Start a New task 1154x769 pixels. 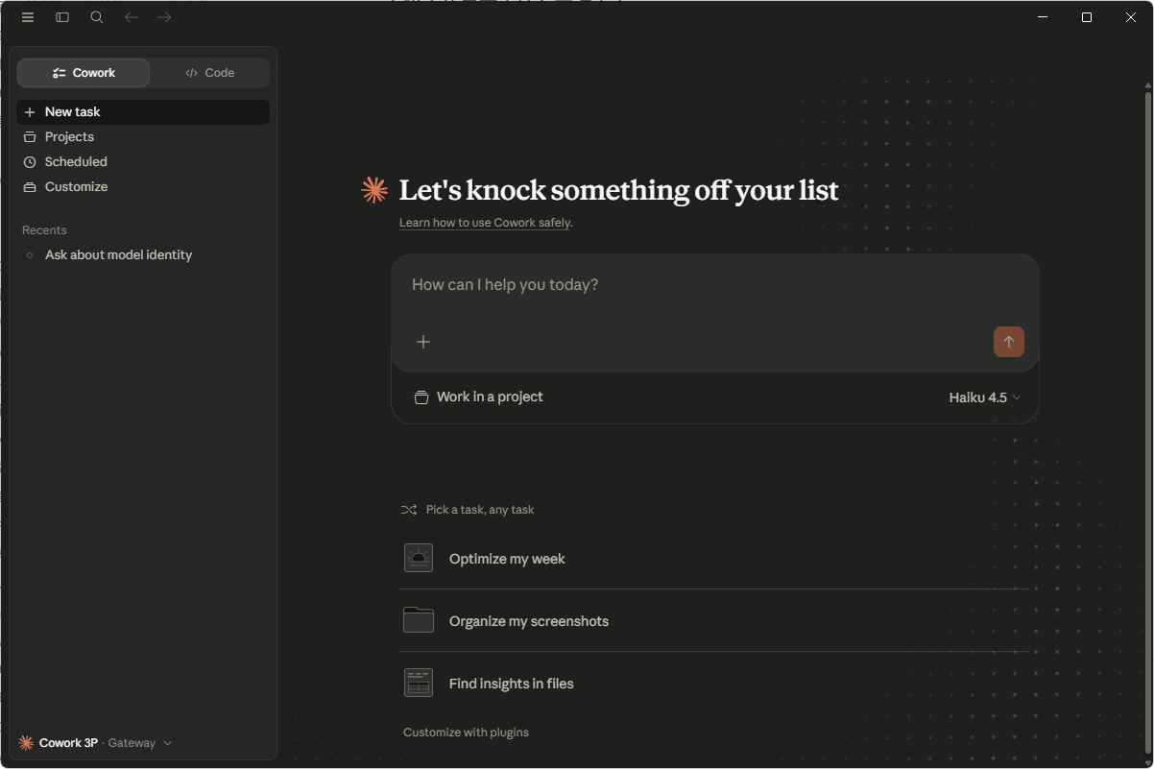(x=143, y=112)
